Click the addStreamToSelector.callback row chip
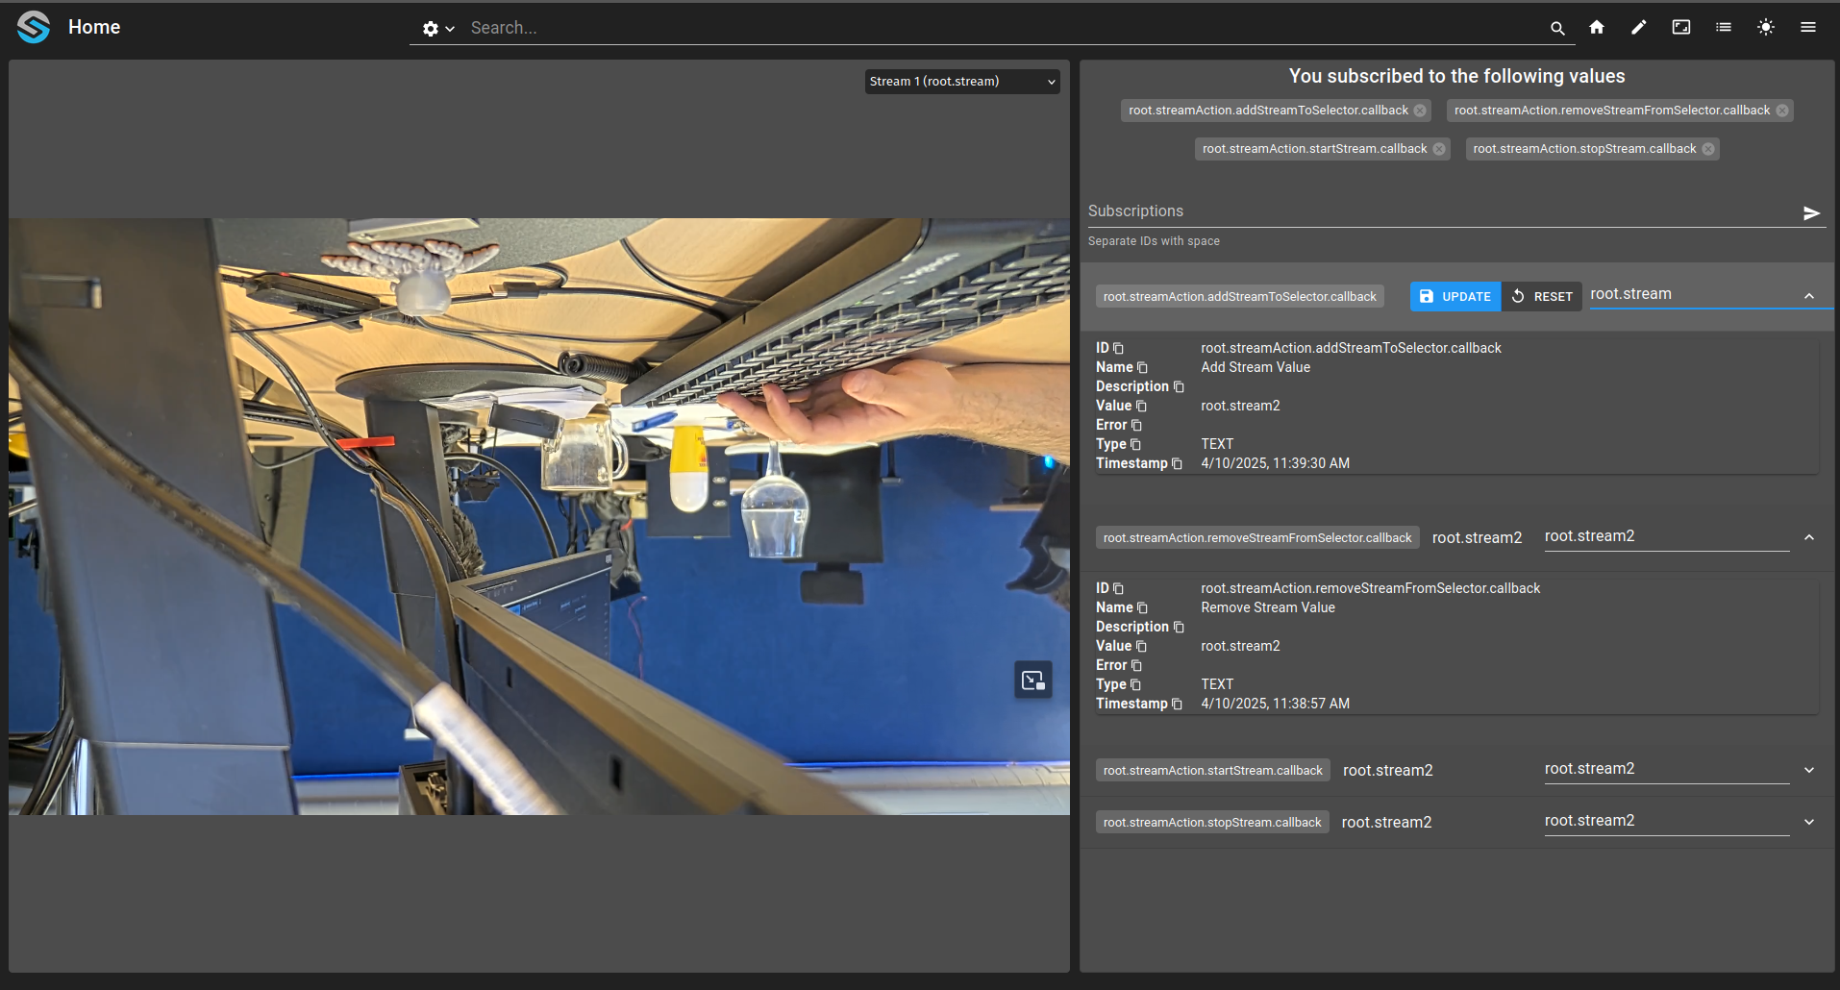This screenshot has width=1840, height=990. (1240, 296)
